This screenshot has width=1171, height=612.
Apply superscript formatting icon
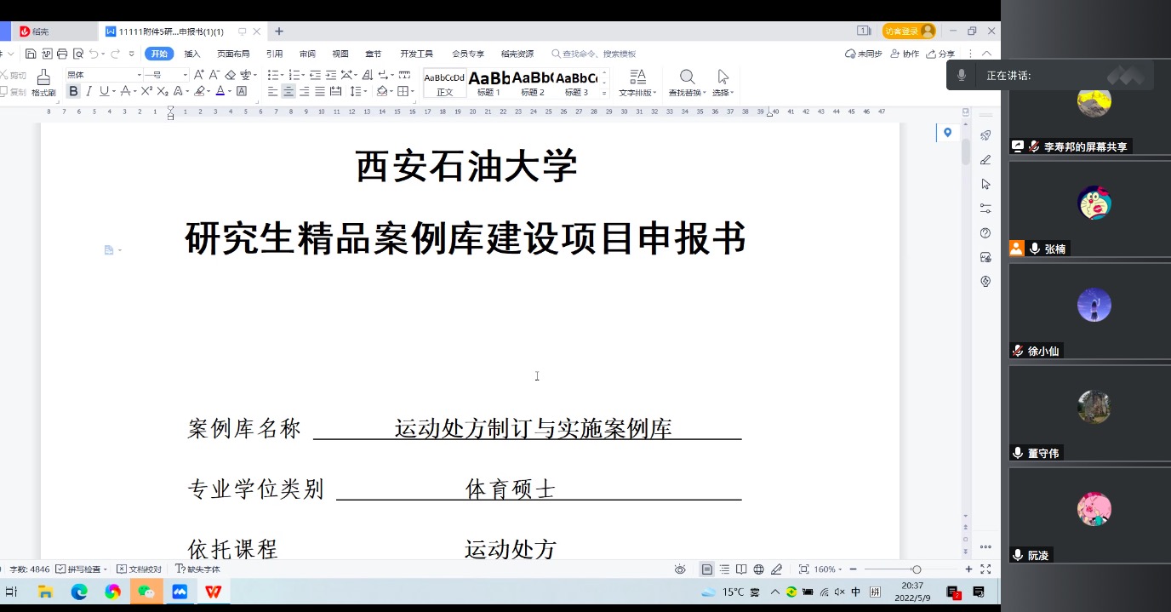(x=146, y=91)
